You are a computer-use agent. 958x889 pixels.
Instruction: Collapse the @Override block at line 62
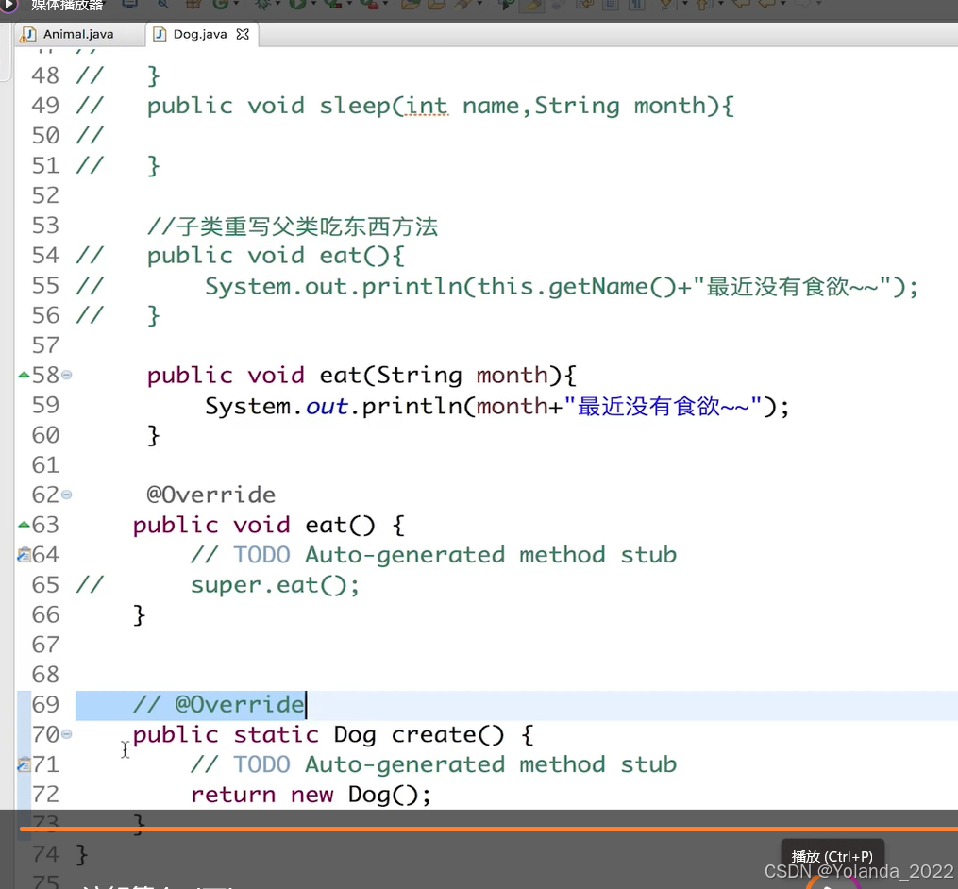tap(67, 495)
